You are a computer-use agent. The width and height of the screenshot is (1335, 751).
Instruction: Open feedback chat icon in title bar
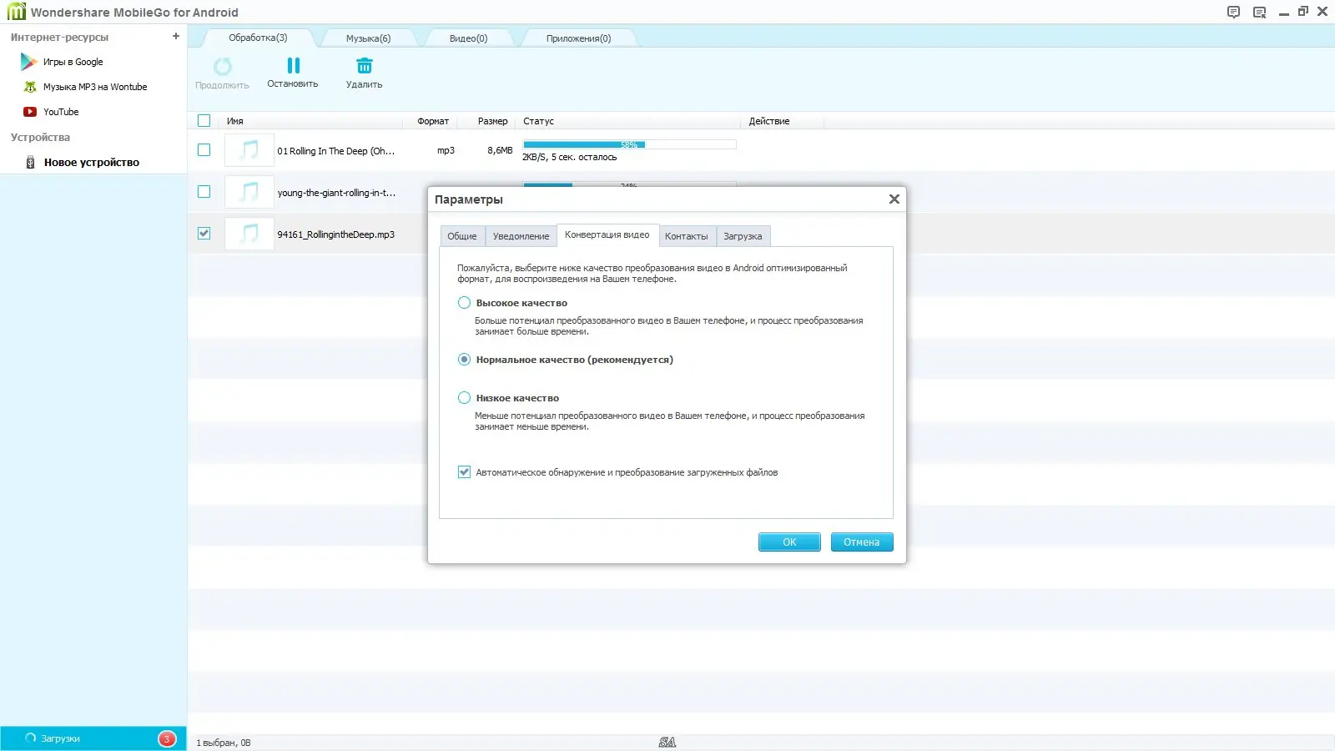pyautogui.click(x=1234, y=12)
